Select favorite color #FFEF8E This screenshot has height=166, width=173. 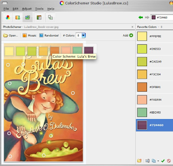154,36
